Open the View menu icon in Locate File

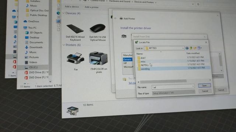point(199,48)
